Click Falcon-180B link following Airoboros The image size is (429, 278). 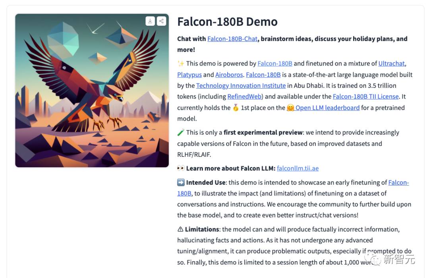click(x=263, y=75)
